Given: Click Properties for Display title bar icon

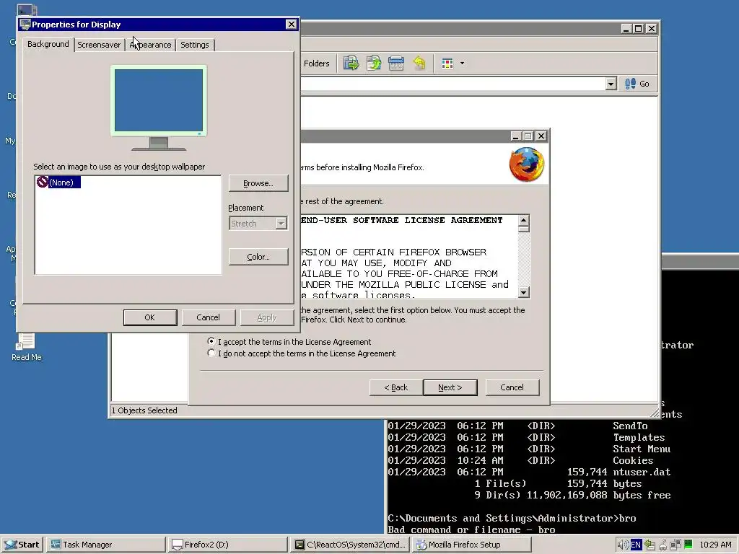Looking at the screenshot, I should (x=25, y=25).
